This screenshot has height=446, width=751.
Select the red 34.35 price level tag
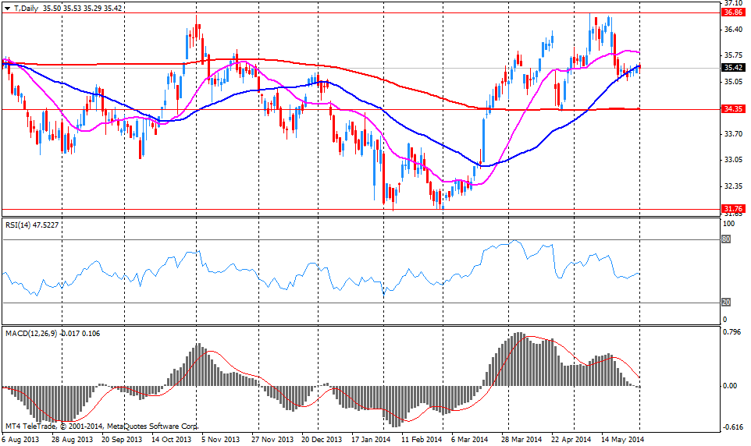pyautogui.click(x=732, y=110)
